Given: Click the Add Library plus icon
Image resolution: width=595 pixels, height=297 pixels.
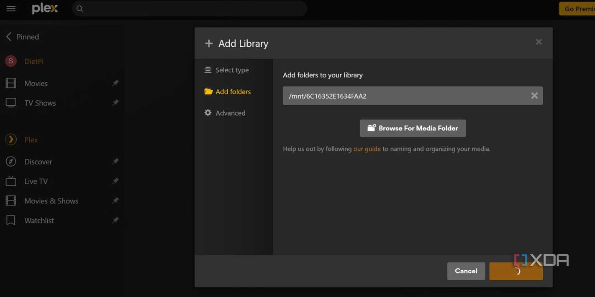Looking at the screenshot, I should [209, 43].
